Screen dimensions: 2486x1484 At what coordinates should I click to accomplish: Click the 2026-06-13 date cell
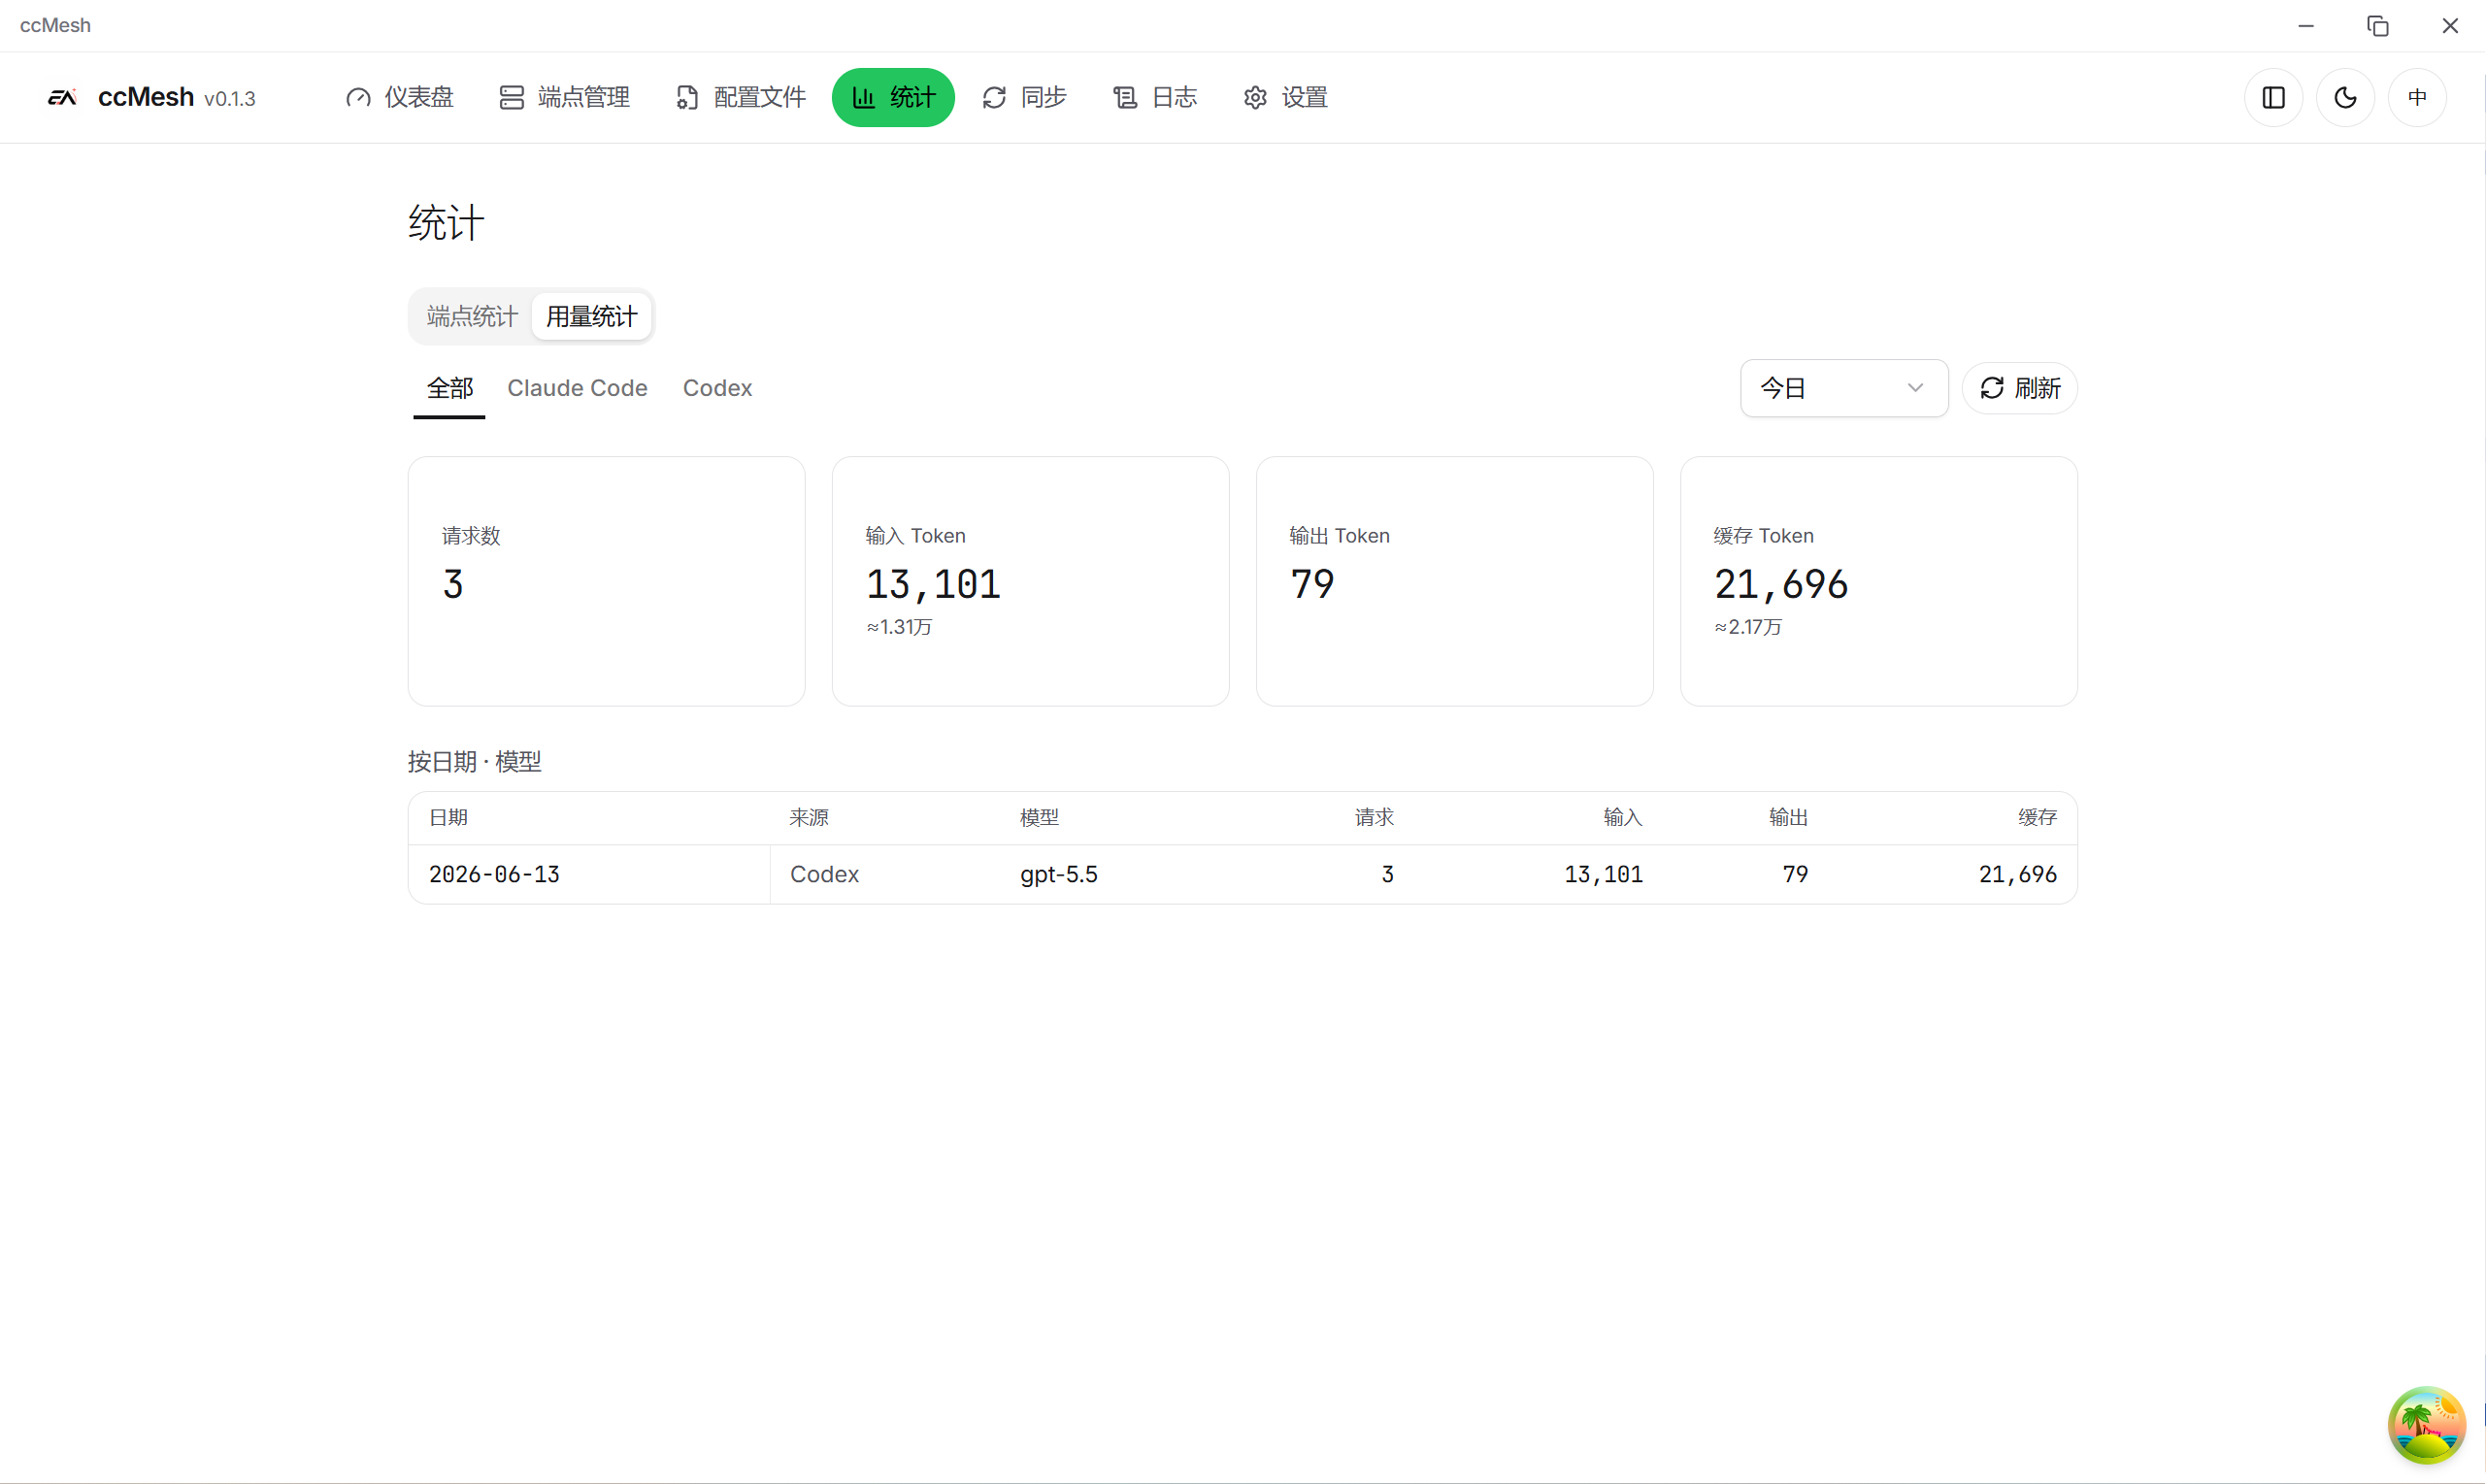pos(494,874)
